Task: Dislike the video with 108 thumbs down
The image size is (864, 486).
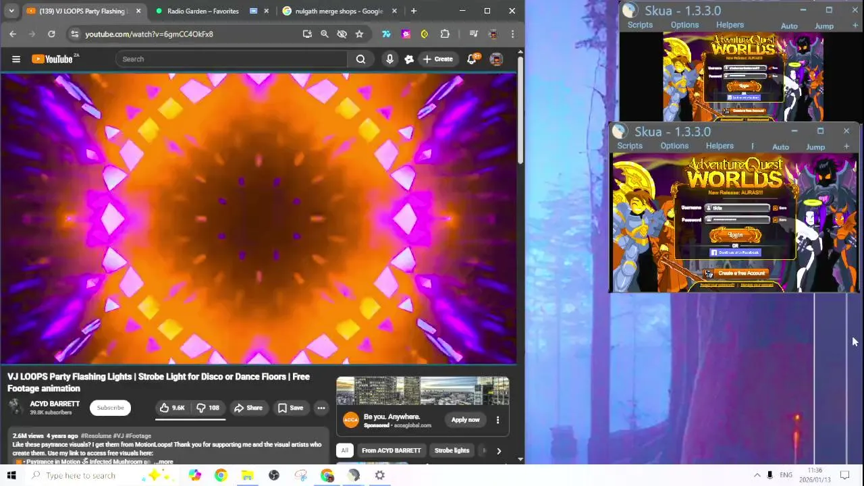Action: coord(208,408)
